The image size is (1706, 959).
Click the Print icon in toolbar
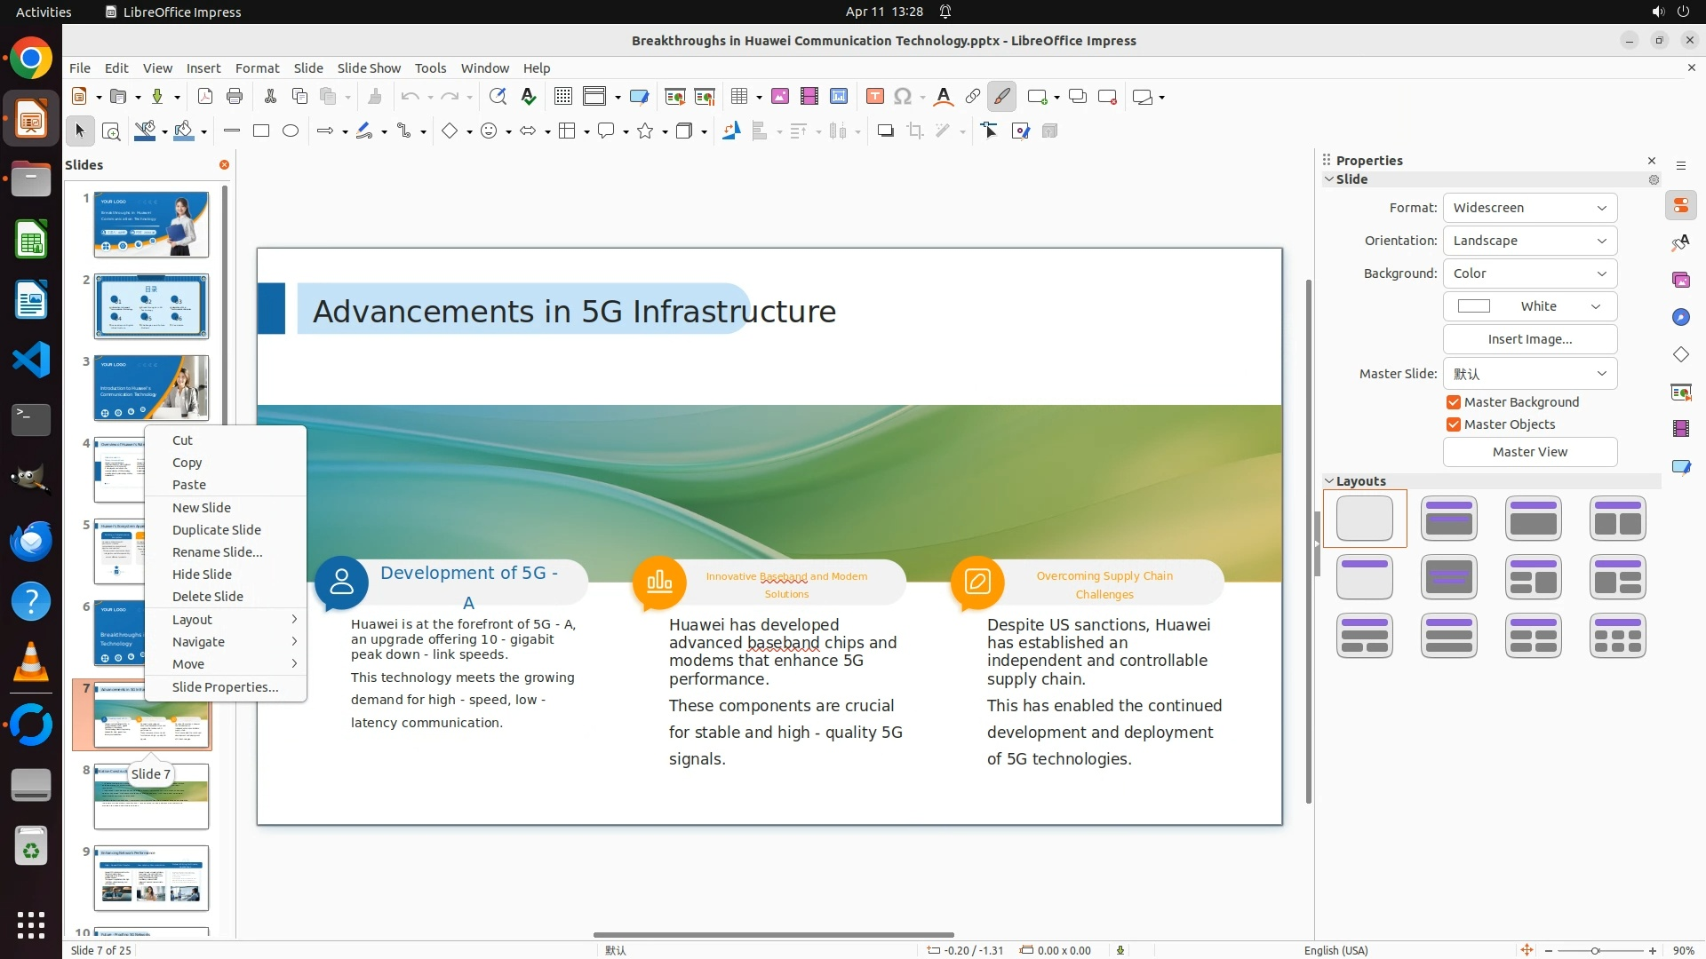point(235,97)
